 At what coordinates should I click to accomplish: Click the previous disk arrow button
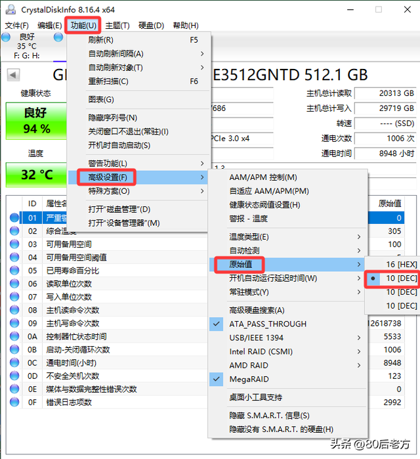pos(13,75)
